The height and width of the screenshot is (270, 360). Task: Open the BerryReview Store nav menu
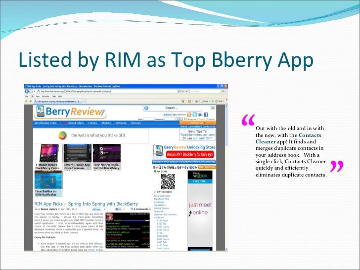(46, 123)
